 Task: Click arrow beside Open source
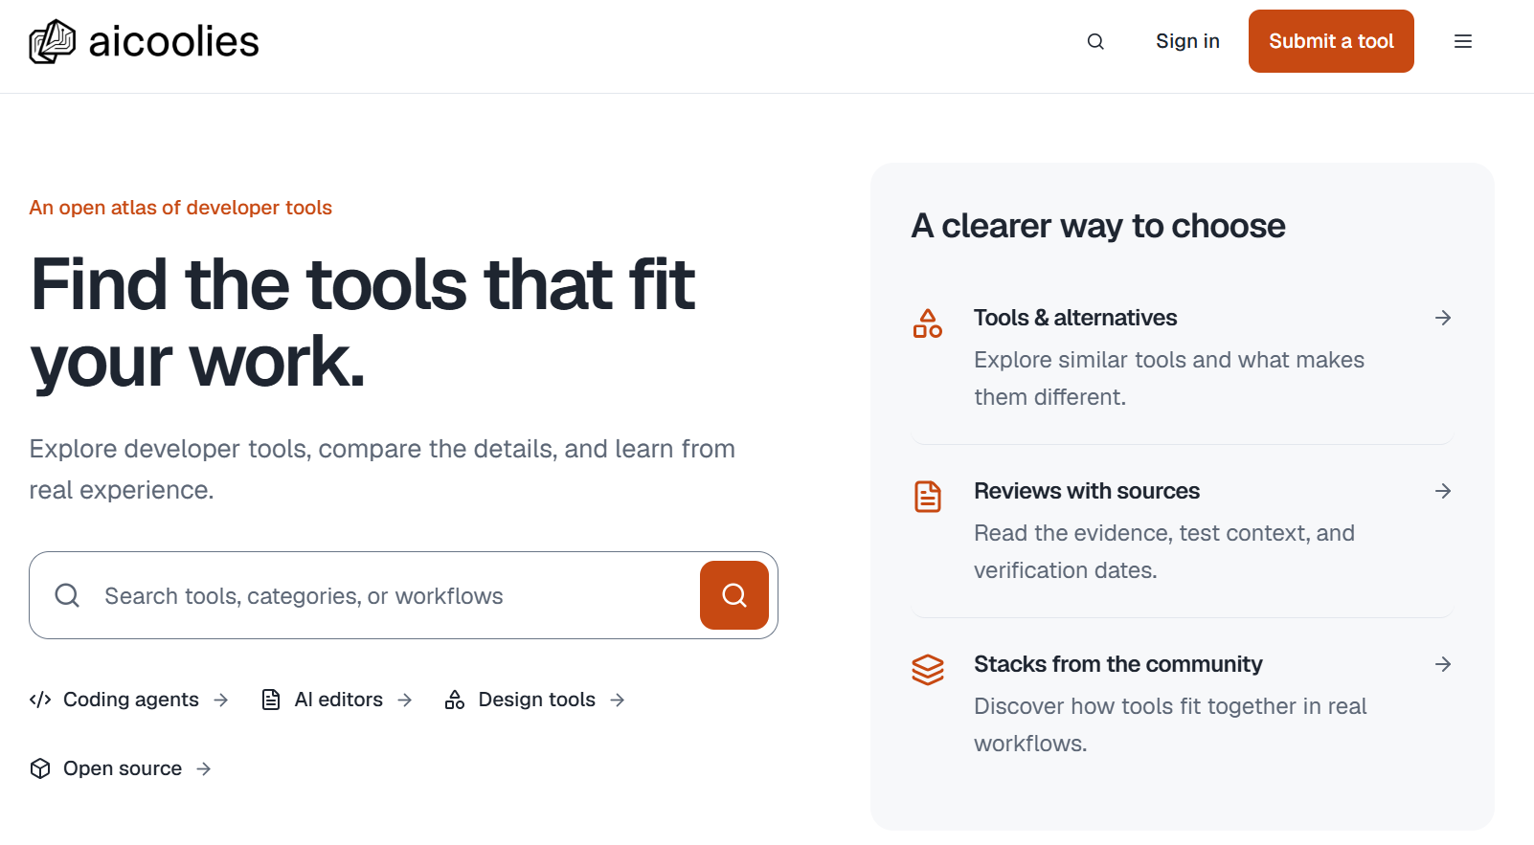[x=204, y=768]
